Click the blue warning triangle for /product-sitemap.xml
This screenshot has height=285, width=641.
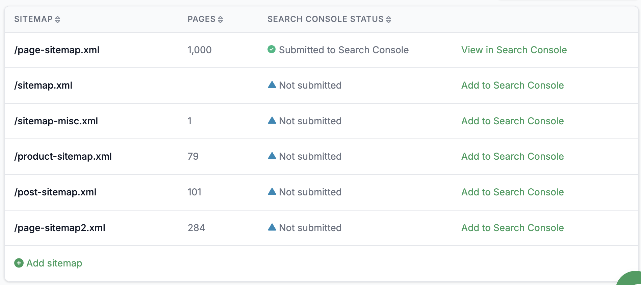(x=272, y=156)
